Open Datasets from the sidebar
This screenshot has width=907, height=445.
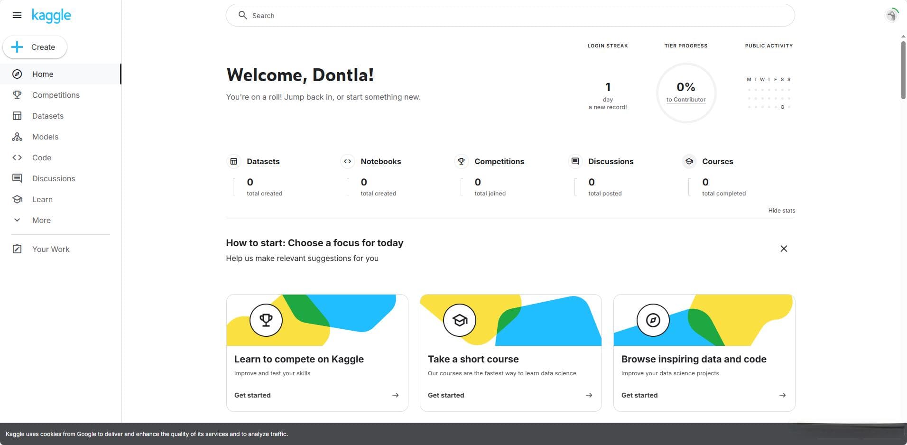[x=61, y=116]
